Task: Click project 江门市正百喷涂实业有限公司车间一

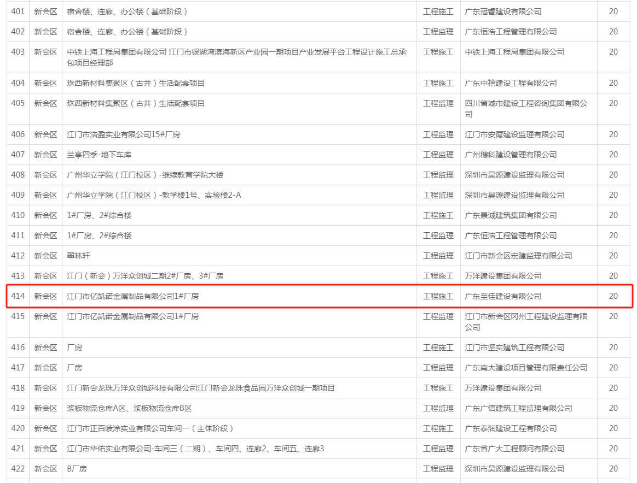Action: [150, 429]
